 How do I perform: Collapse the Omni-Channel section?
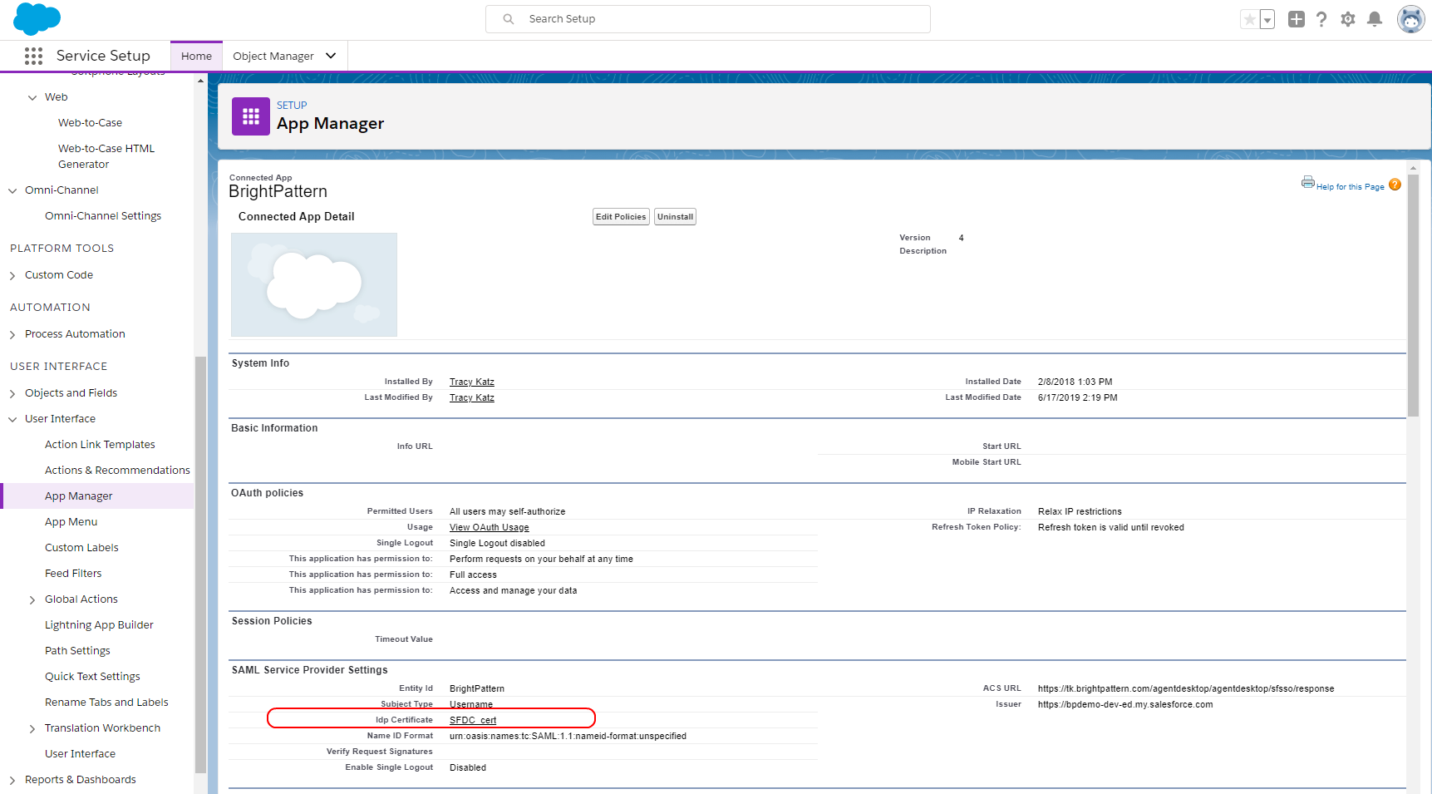tap(12, 190)
